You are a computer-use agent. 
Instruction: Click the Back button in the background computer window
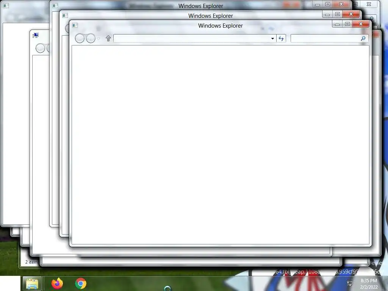40,48
